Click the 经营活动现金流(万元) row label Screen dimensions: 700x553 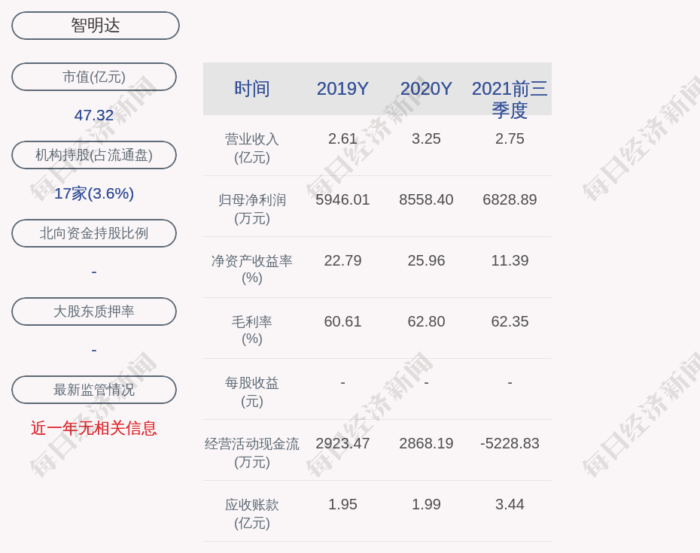(x=252, y=453)
